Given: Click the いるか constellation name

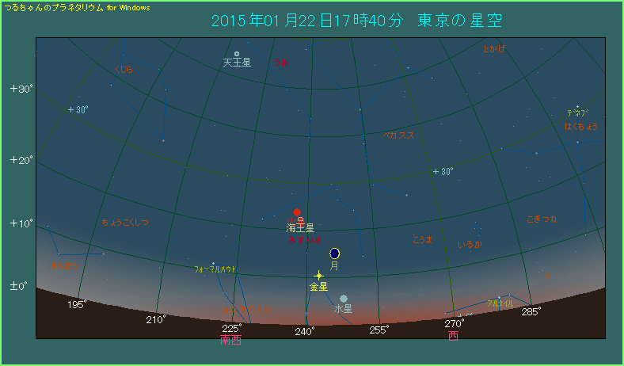Looking at the screenshot, I should point(469,245).
